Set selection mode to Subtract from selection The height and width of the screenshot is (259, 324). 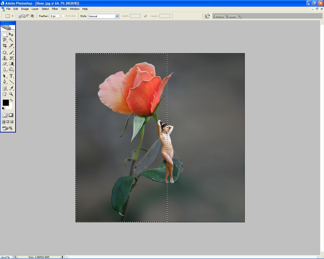coord(28,16)
